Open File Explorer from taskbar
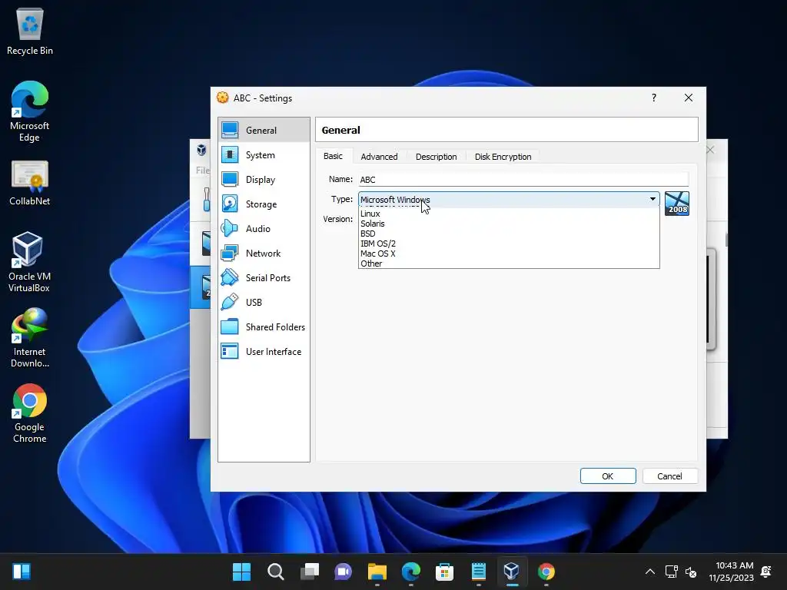This screenshot has width=787, height=590. [377, 572]
